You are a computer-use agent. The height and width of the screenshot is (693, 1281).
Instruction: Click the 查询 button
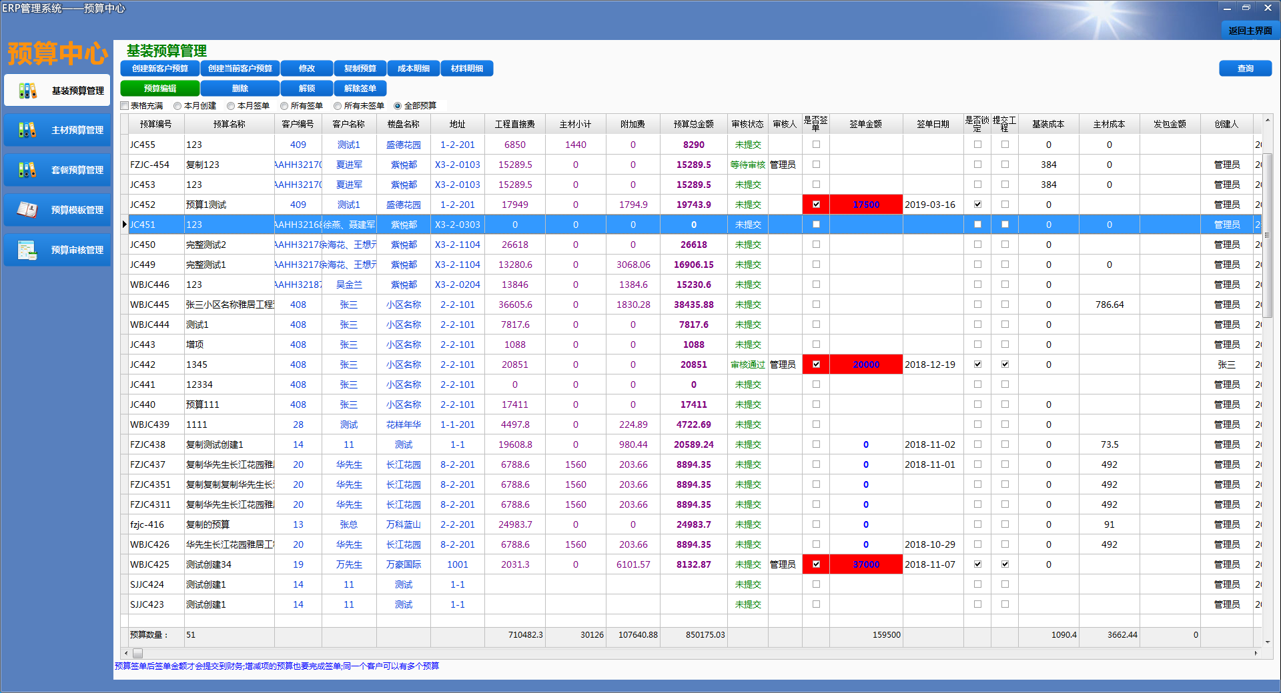pyautogui.click(x=1246, y=69)
